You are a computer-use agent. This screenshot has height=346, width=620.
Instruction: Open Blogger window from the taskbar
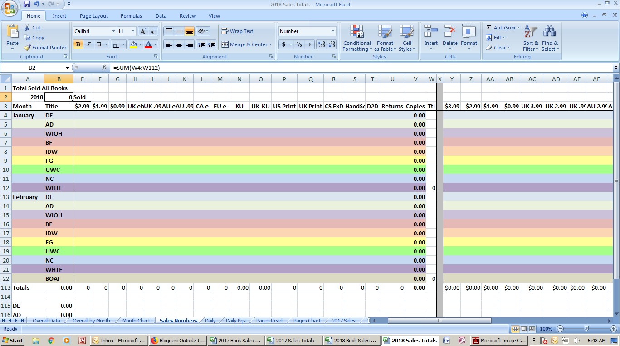177,340
